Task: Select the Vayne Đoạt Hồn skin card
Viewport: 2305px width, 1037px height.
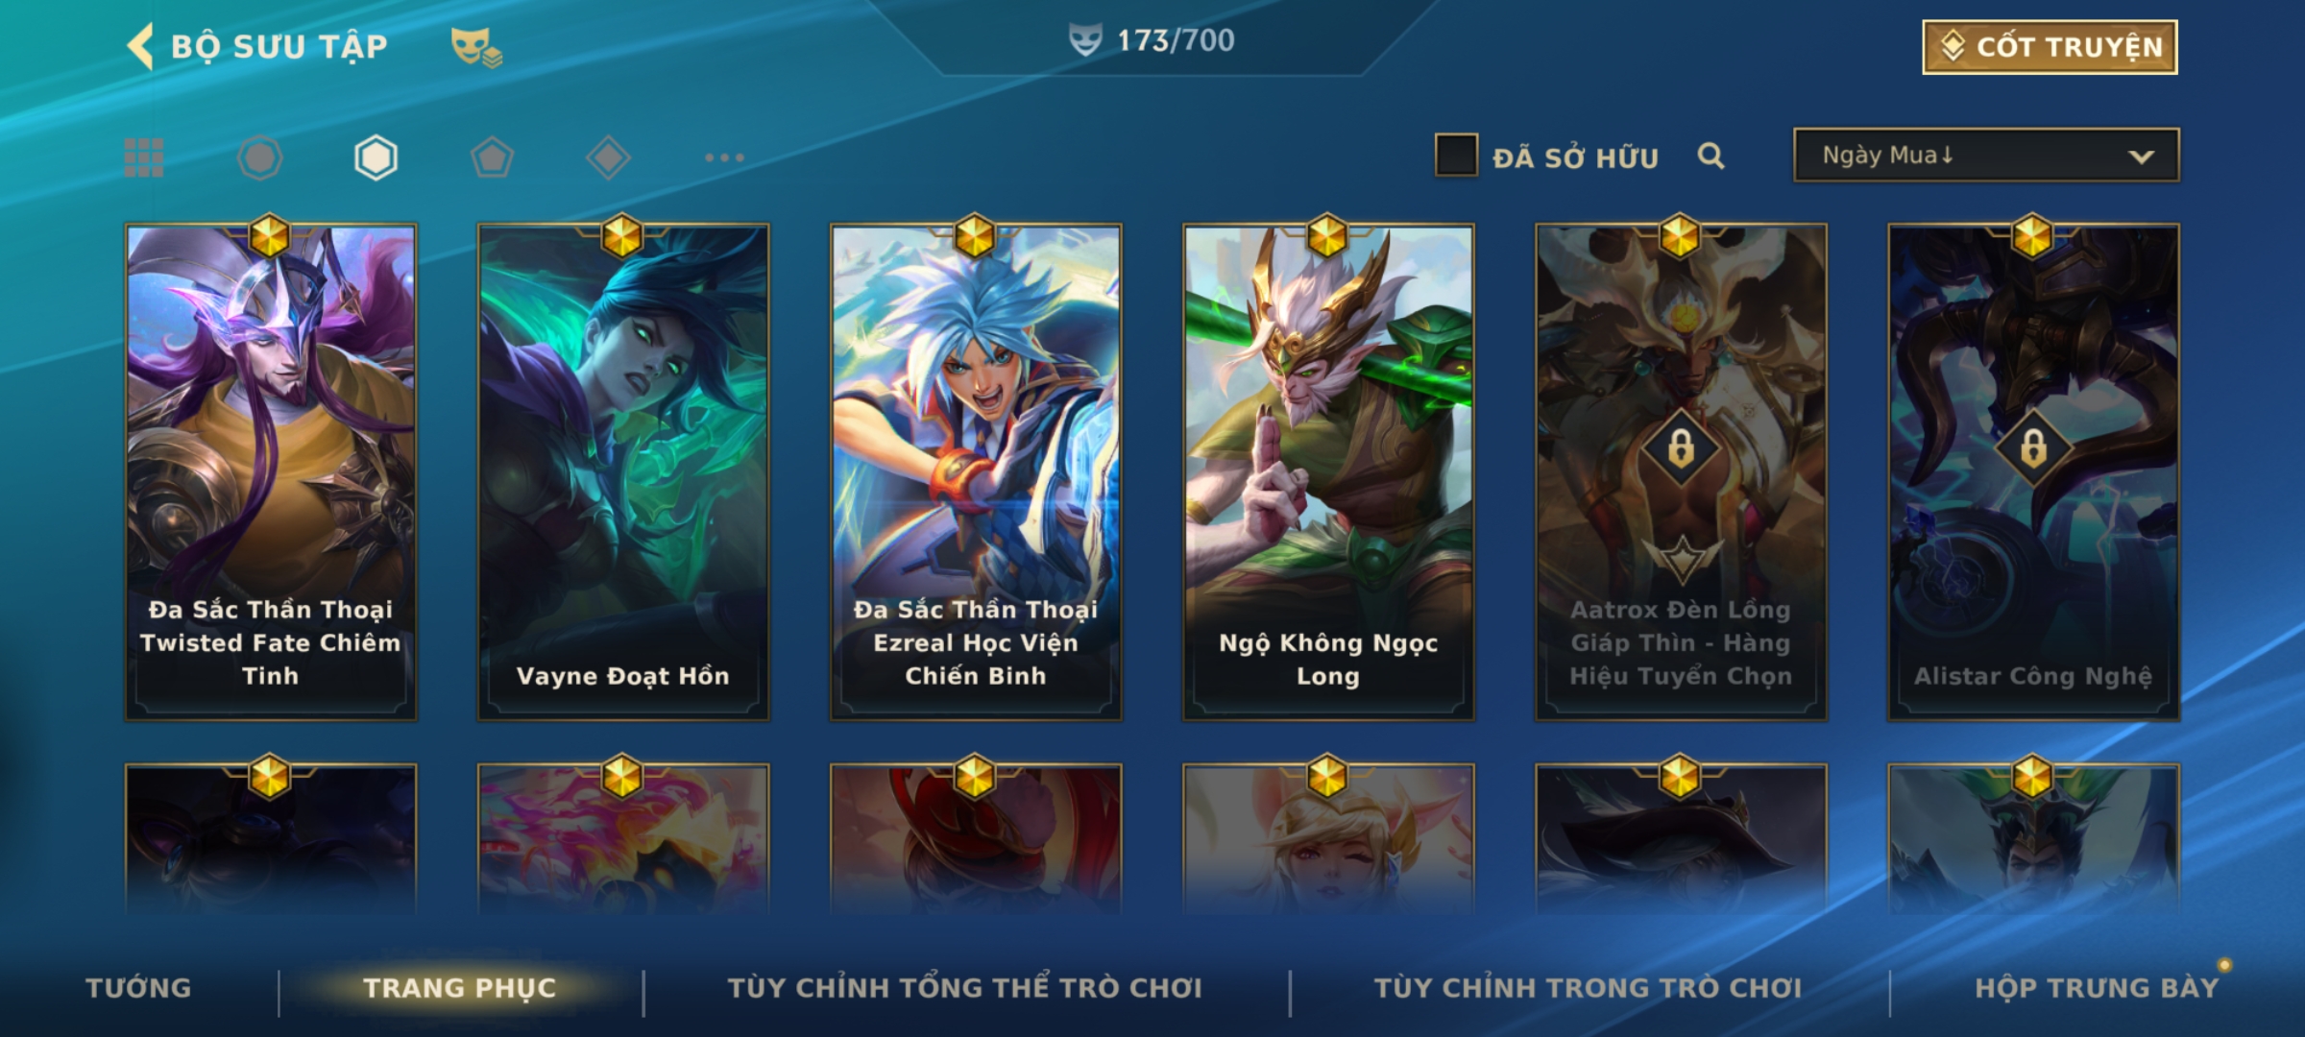Action: pyautogui.click(x=623, y=471)
